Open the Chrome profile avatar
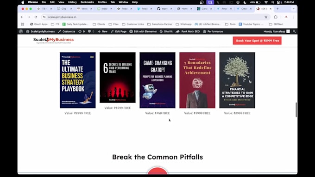 tap(286, 17)
